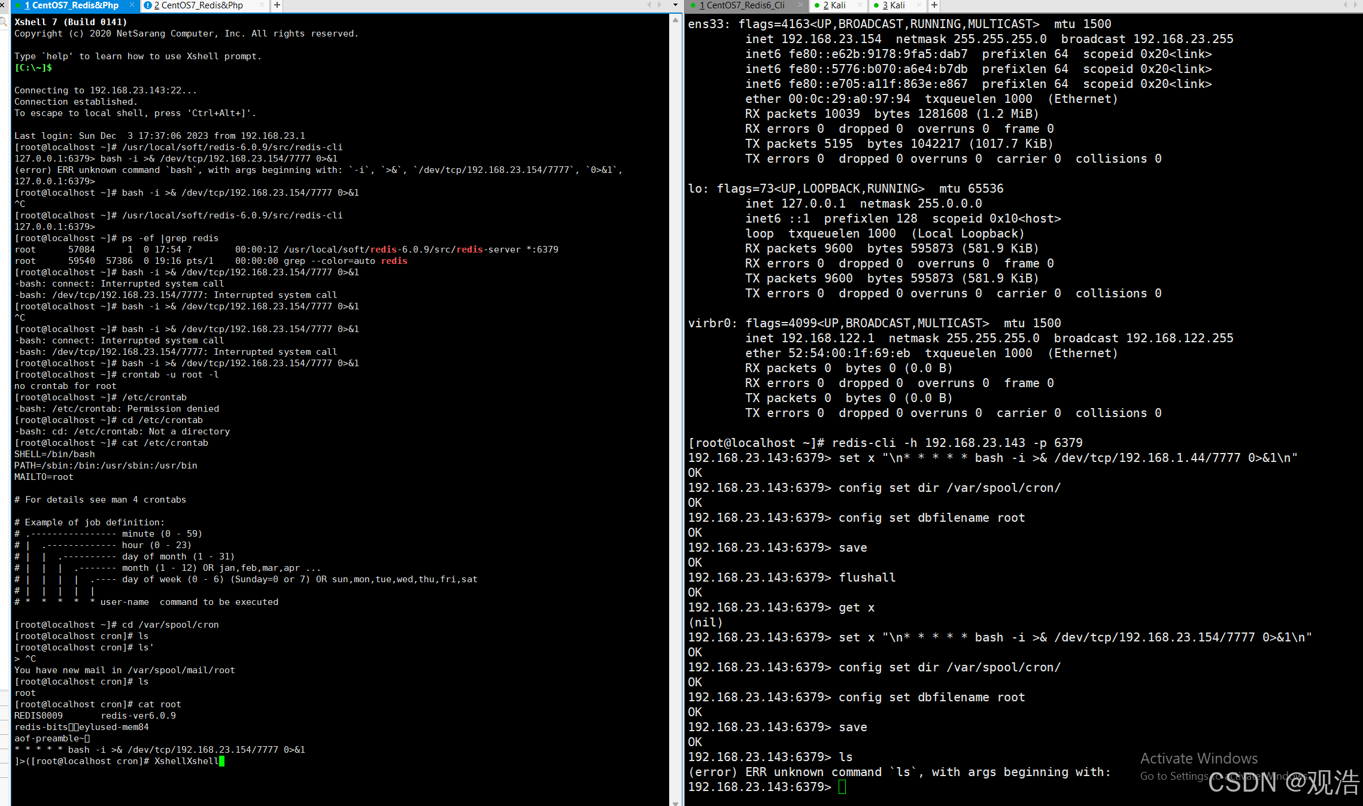Viewport: 1363px width, 806px height.
Task: Close the CentOS7_Redis6_Cli tab
Action: 801,5
